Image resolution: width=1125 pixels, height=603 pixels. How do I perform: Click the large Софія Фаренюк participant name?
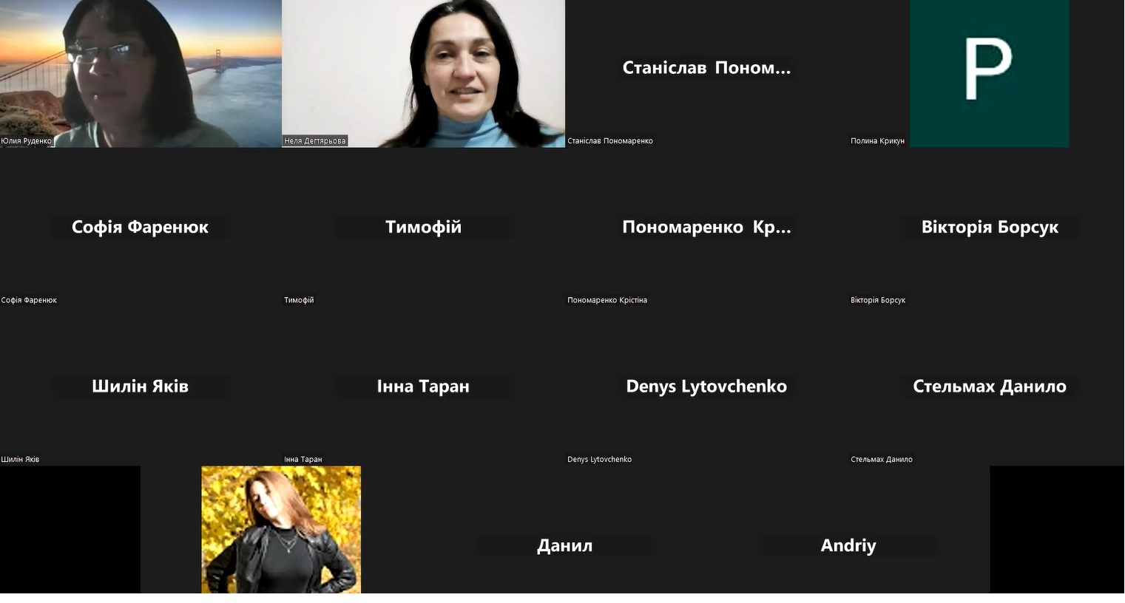tap(140, 227)
